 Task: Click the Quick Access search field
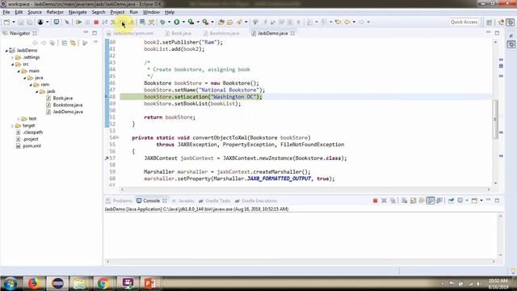coord(464,22)
